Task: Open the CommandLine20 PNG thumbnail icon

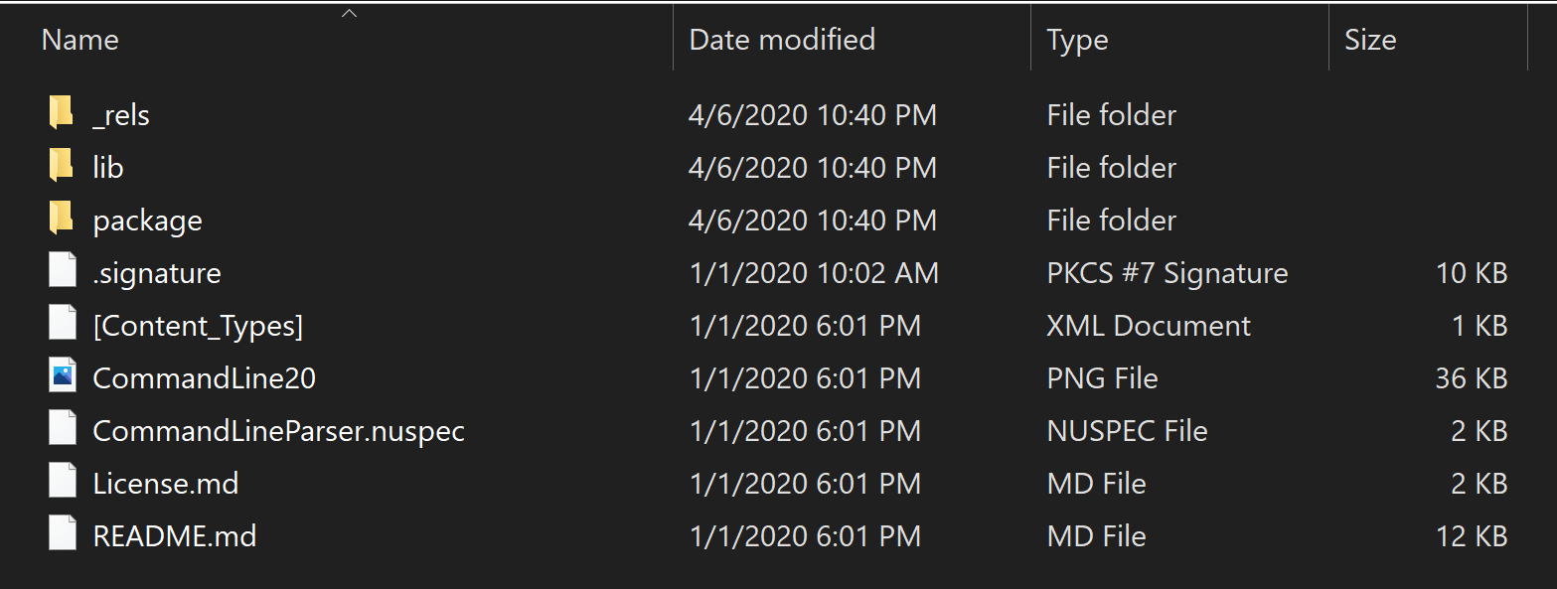Action: coord(62,376)
